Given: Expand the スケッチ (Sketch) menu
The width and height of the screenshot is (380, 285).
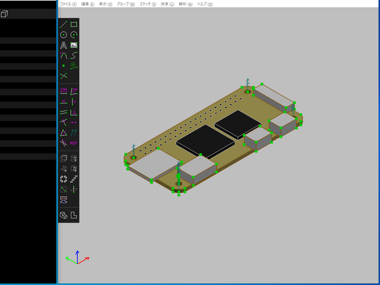Looking at the screenshot, I should click(x=148, y=4).
